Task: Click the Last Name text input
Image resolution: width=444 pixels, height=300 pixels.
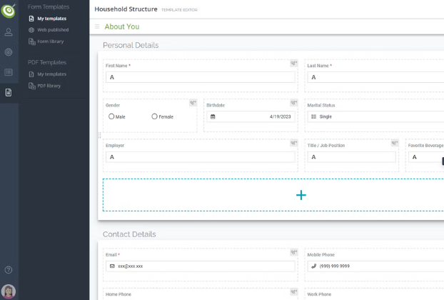Action: (x=375, y=77)
